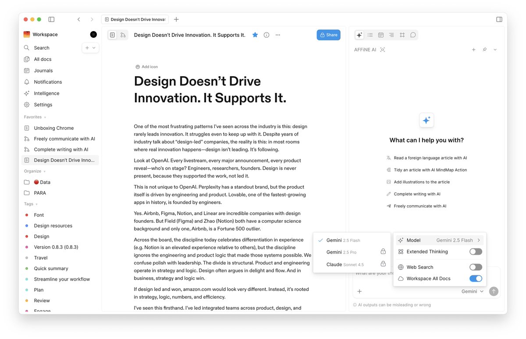Image resolution: width=526 pixels, height=339 pixels.
Task: Click Read a foreign language article suggestion
Action: point(426,158)
